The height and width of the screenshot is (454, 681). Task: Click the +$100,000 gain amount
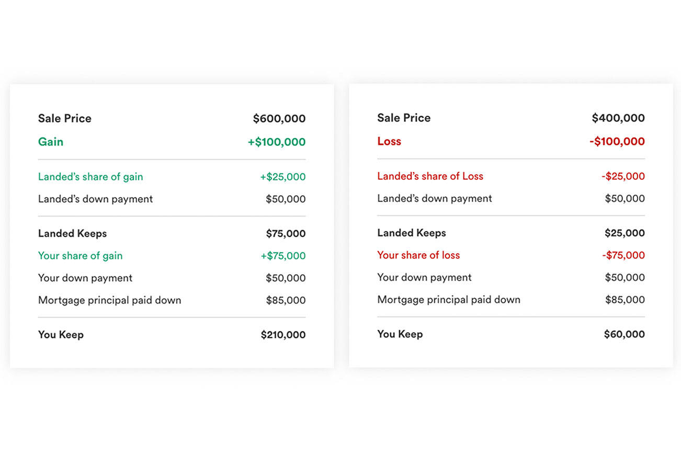(276, 142)
